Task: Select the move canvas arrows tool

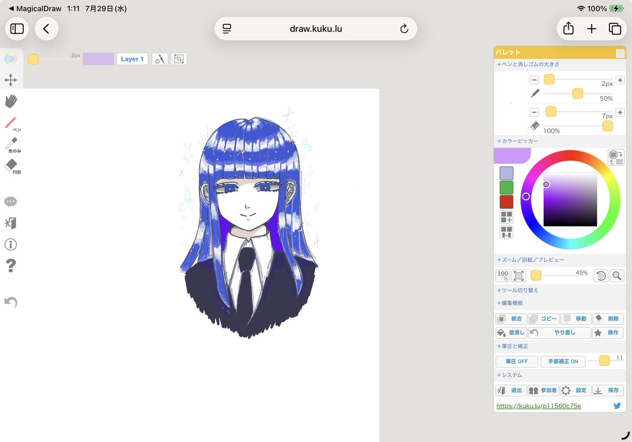Action: pyautogui.click(x=11, y=80)
